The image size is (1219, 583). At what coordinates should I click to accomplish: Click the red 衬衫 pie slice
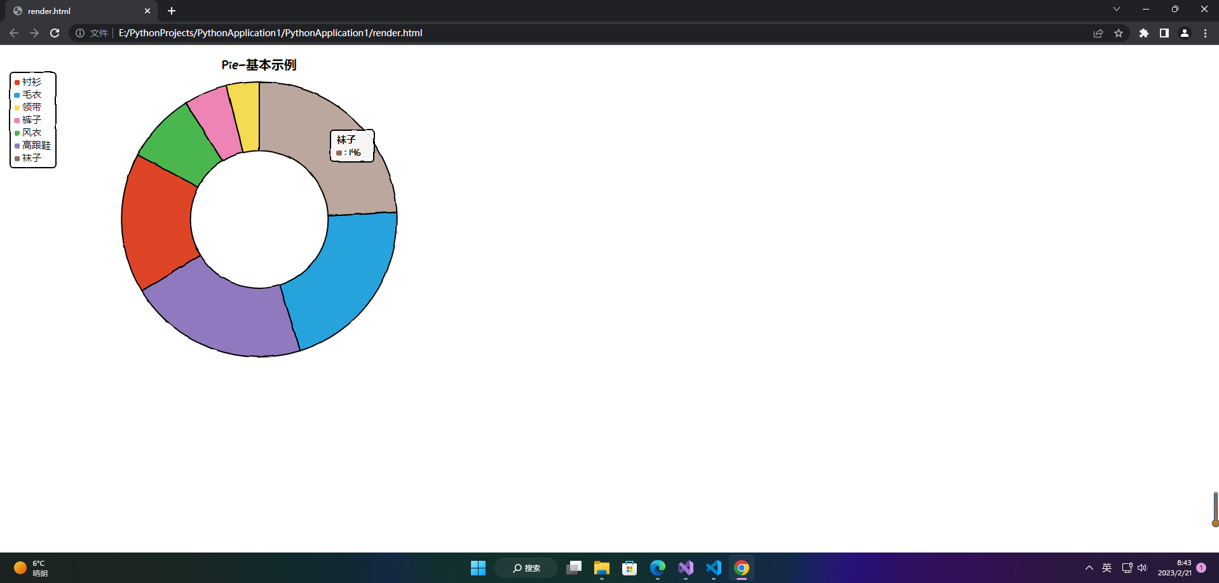(x=157, y=221)
